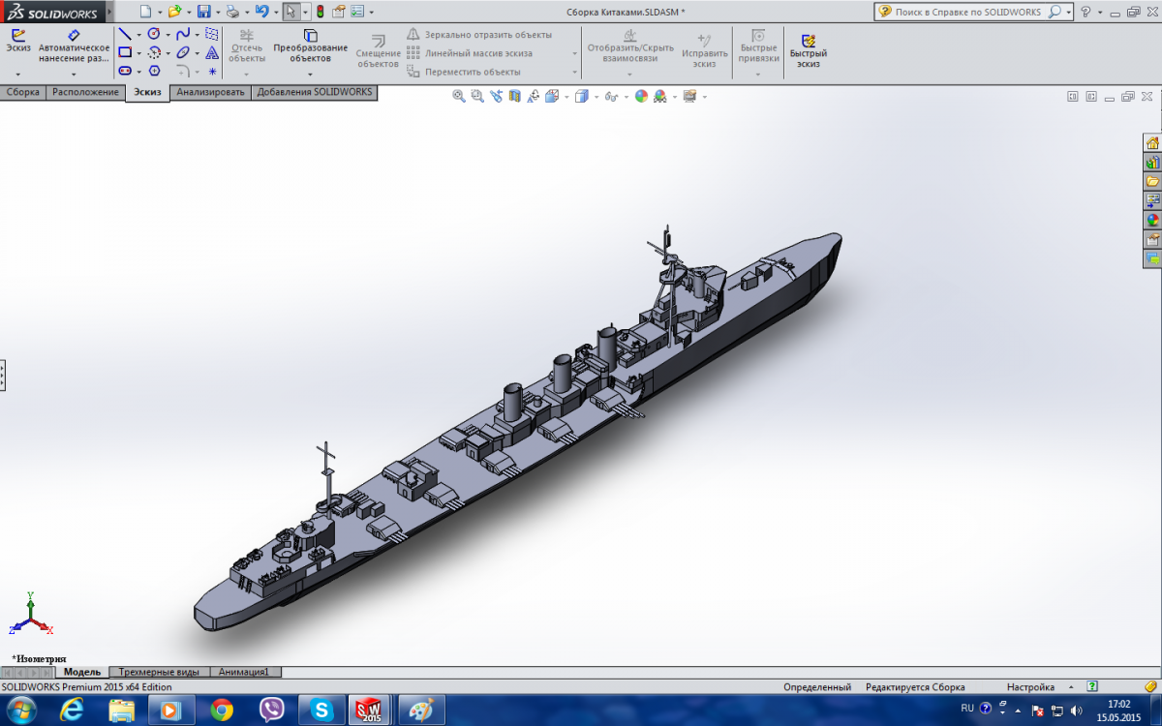Screen dimensions: 1162x726
Task: Click Исправить эскиз button
Action: tap(704, 52)
